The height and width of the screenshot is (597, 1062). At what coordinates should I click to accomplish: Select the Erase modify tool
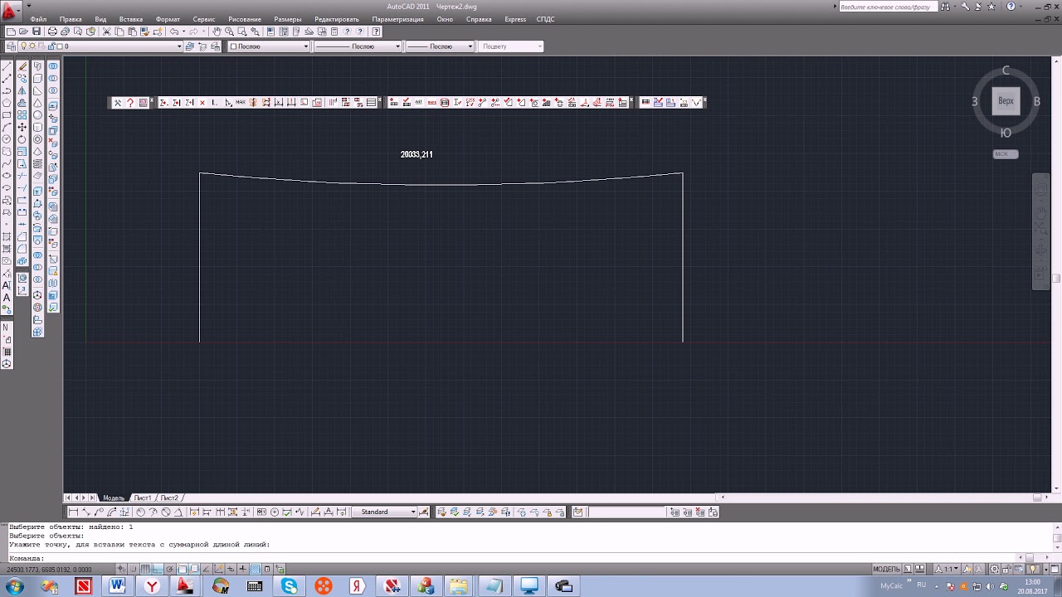[22, 66]
